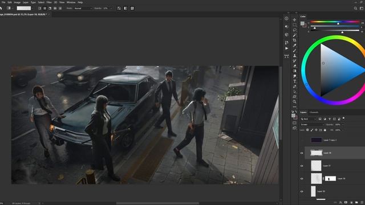Select the Rectangular Marquee tool
The height and width of the screenshot is (205, 365).
[294, 25]
